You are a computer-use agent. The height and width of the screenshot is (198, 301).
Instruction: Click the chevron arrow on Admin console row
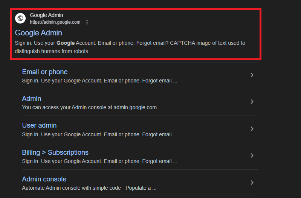252,183
